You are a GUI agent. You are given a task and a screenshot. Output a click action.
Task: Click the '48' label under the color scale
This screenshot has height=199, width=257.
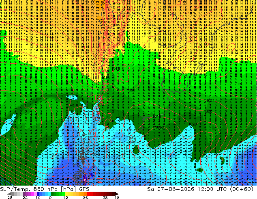tap(117, 197)
